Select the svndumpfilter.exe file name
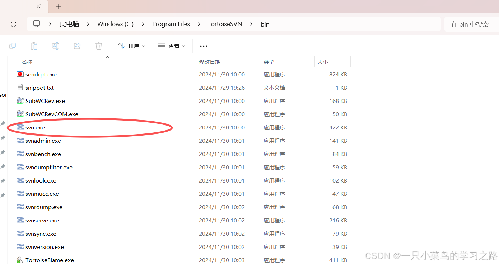 point(49,167)
